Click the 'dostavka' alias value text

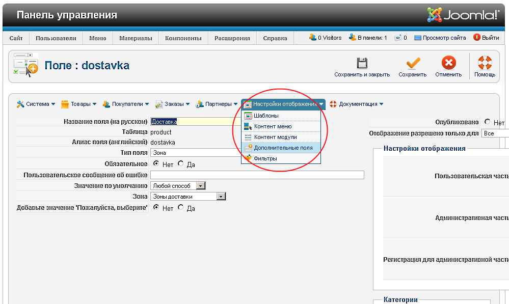tap(163, 143)
